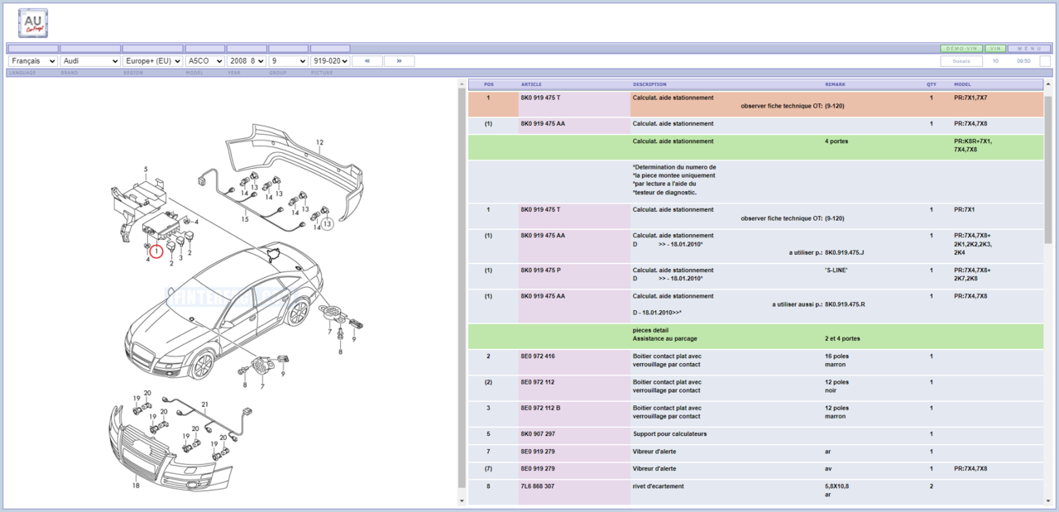
Task: Open the Brand dropdown showing Audi
Action: tap(90, 61)
